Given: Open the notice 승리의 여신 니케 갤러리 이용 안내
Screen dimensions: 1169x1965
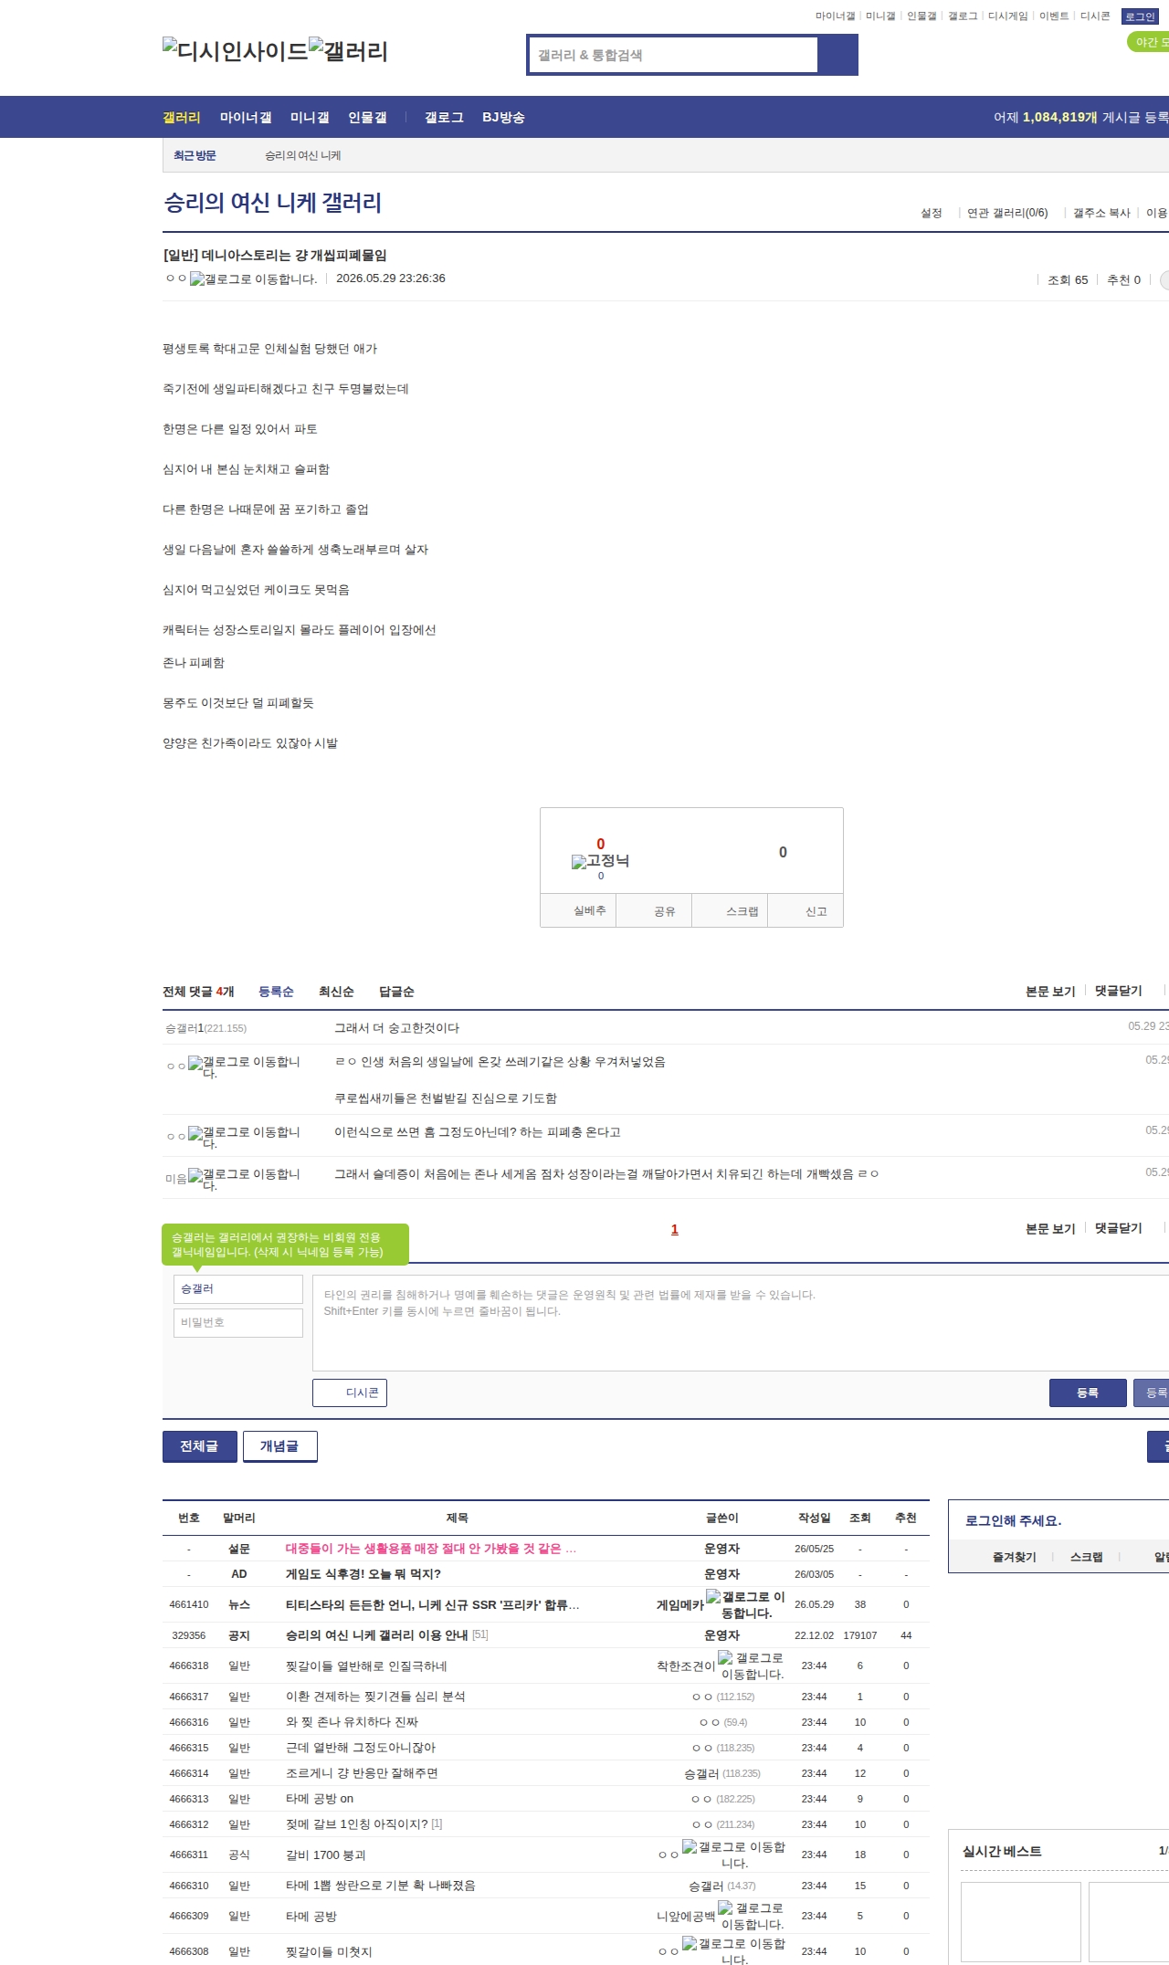Looking at the screenshot, I should [376, 1635].
